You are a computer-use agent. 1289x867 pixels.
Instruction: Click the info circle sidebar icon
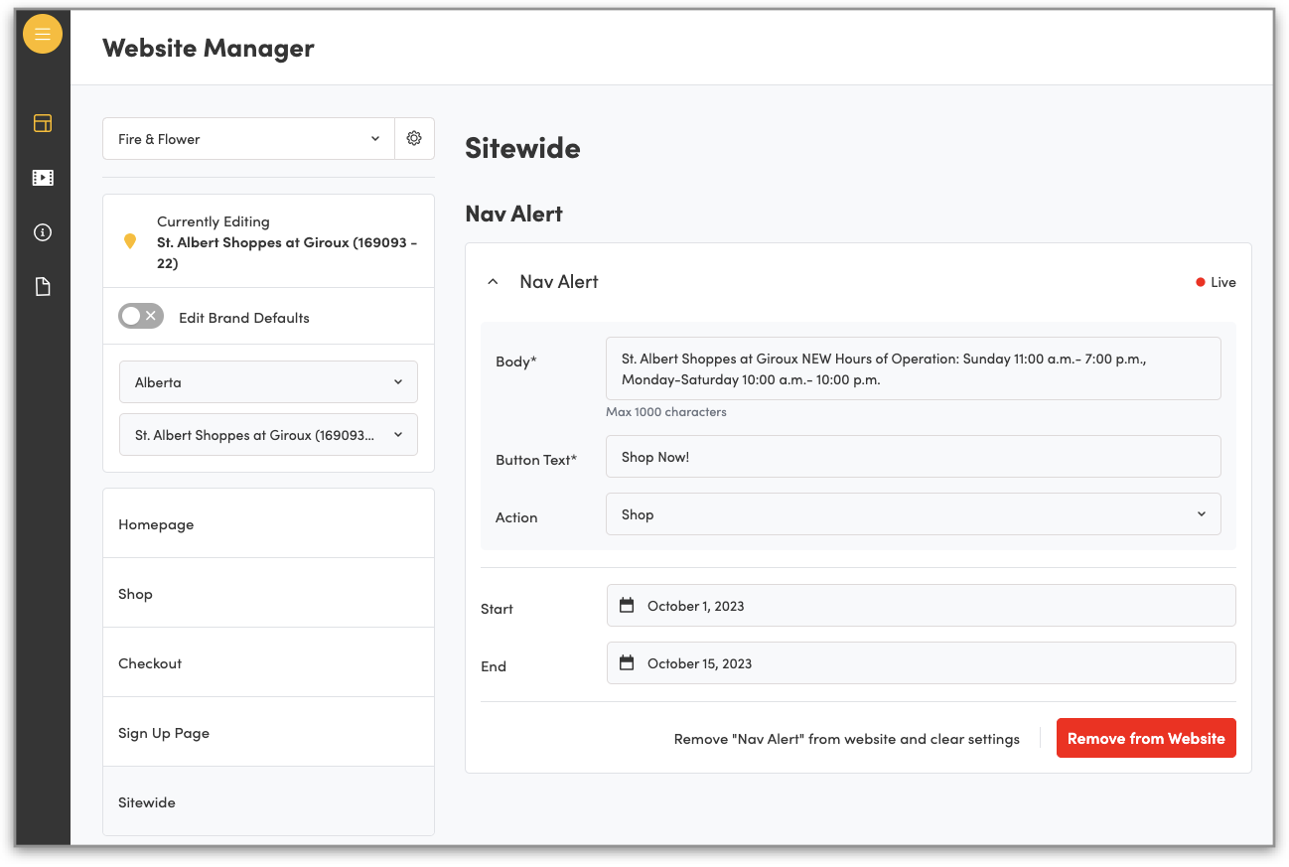point(43,232)
